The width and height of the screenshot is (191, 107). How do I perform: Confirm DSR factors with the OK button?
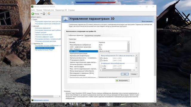[x=125, y=74]
